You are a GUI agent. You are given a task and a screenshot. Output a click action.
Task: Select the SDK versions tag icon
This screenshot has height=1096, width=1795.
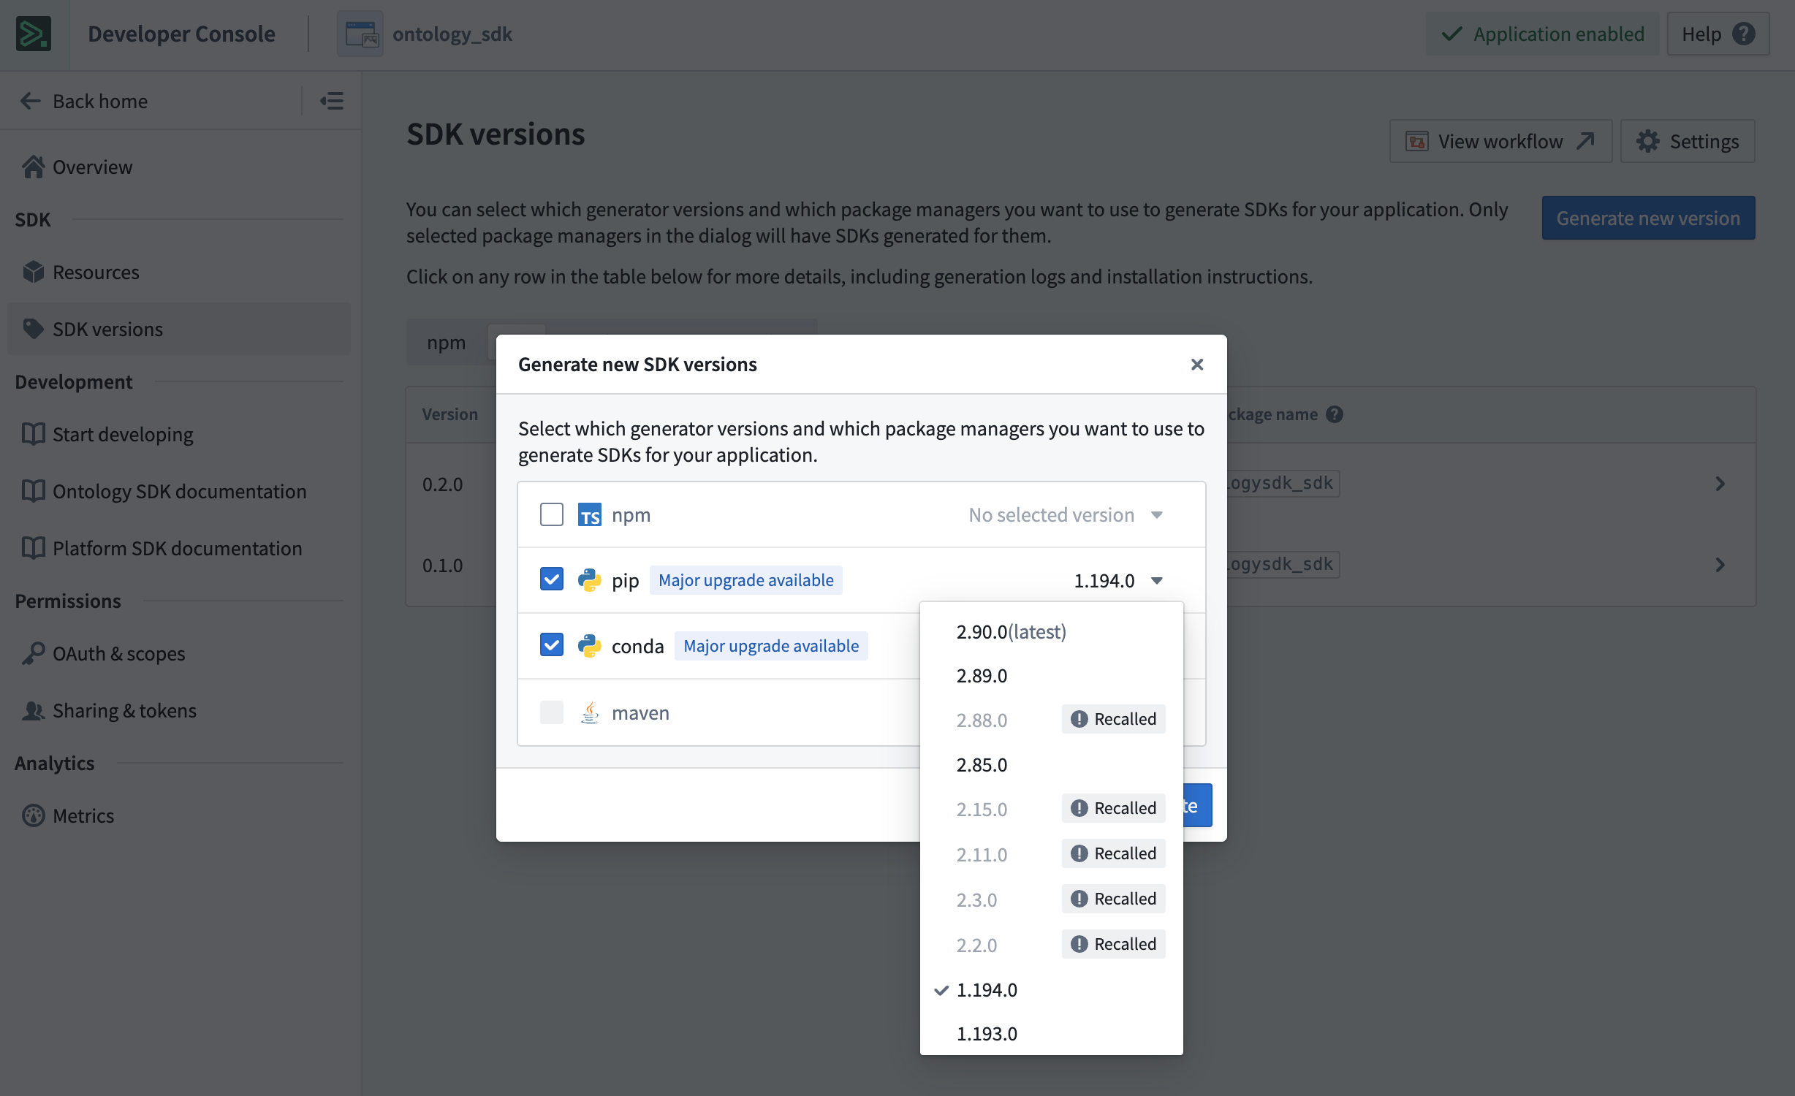(34, 329)
